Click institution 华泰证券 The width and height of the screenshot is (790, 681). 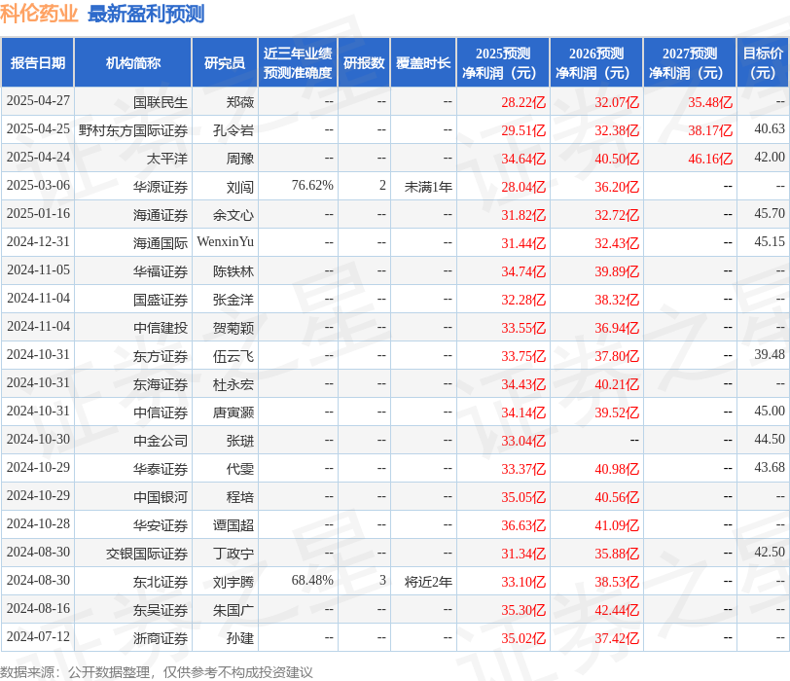tap(161, 469)
